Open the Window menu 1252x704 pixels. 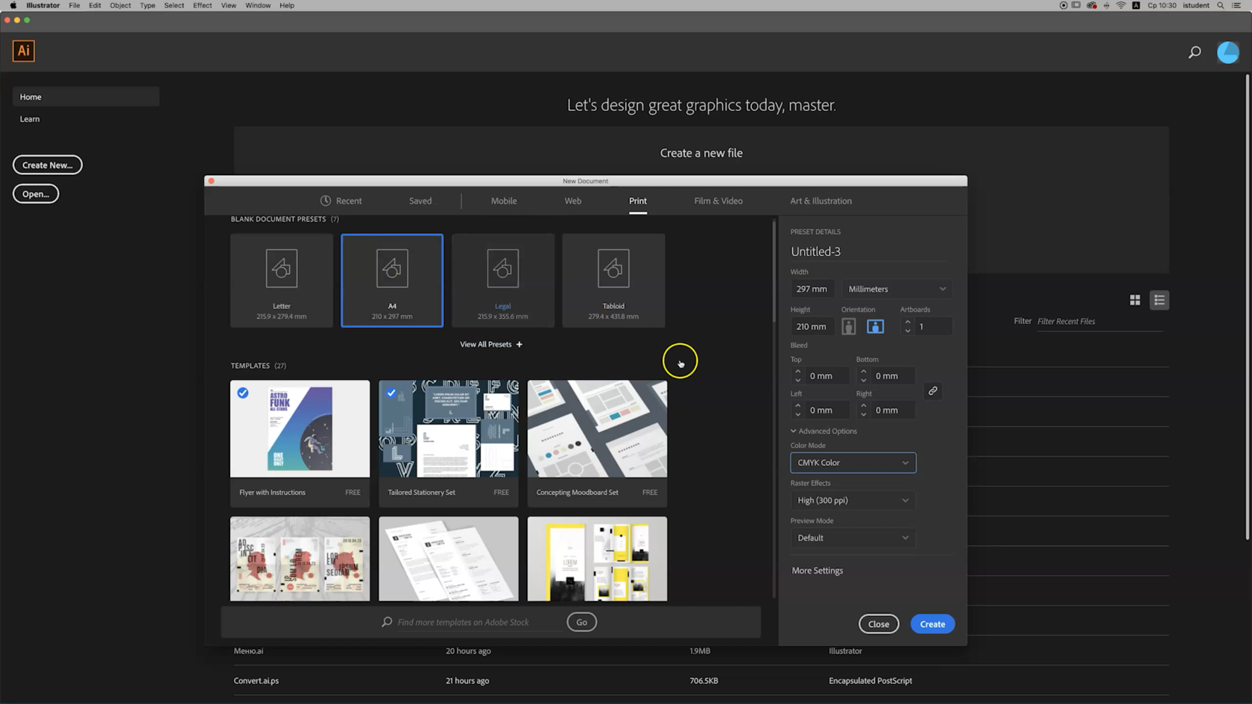tap(258, 5)
